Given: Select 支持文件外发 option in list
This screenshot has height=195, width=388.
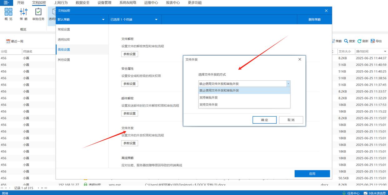Looking at the screenshot, I should click(x=244, y=104).
